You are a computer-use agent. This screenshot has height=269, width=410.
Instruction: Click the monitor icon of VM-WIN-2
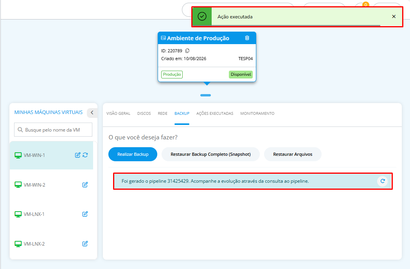click(x=18, y=185)
